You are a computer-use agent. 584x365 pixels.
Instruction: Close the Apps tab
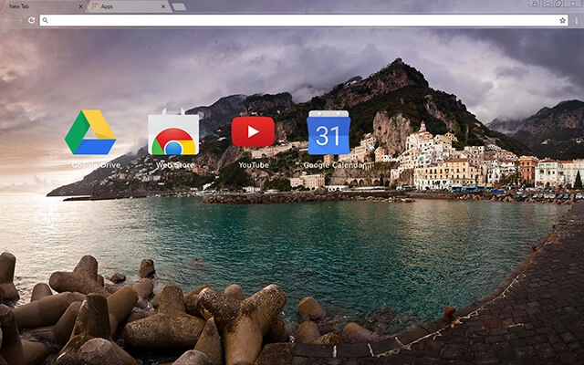click(163, 6)
